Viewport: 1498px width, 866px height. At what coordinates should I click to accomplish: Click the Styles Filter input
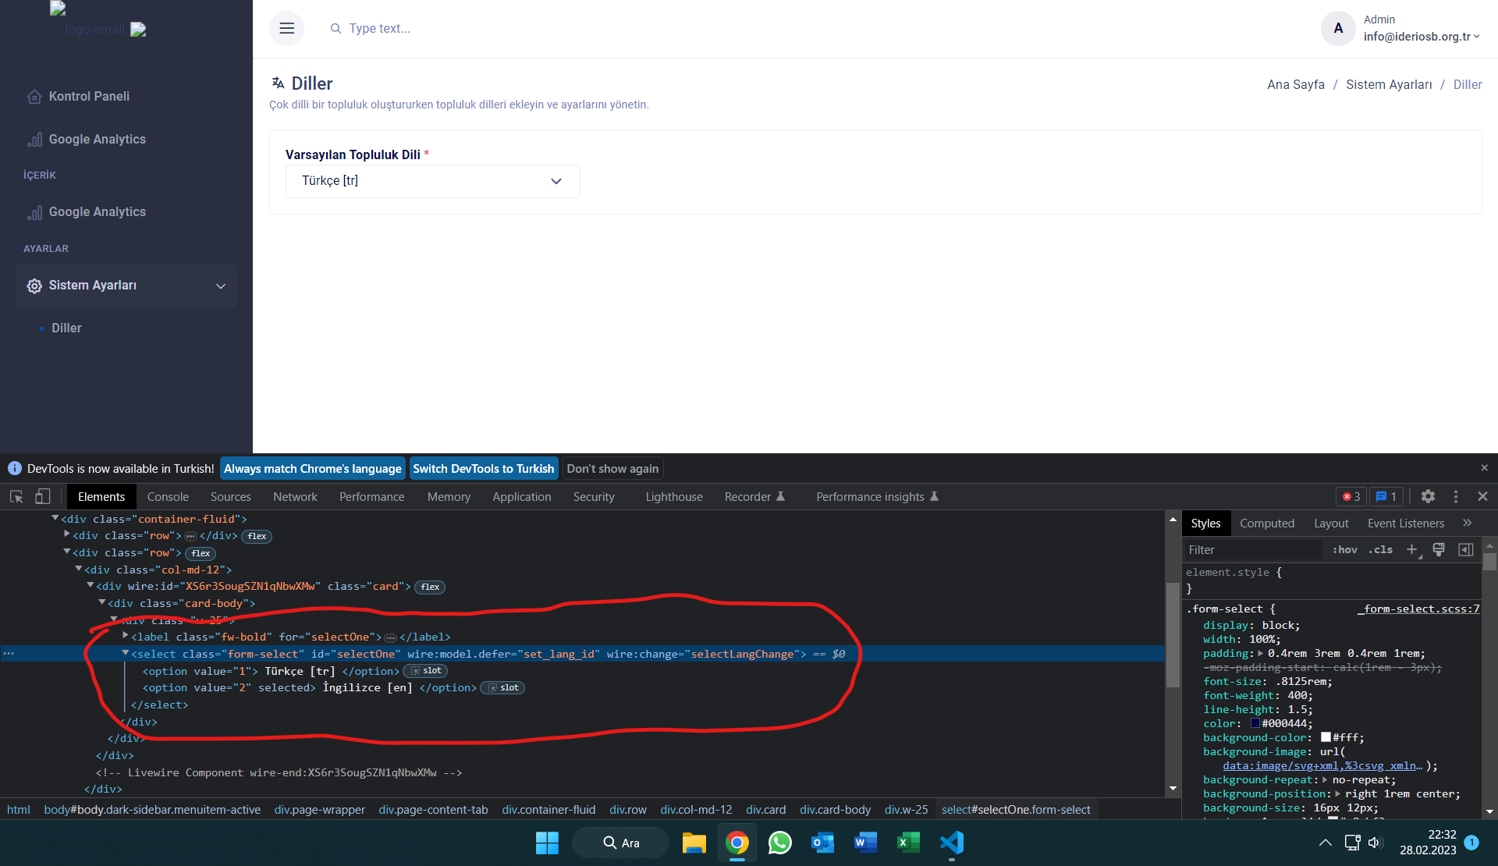point(1253,549)
